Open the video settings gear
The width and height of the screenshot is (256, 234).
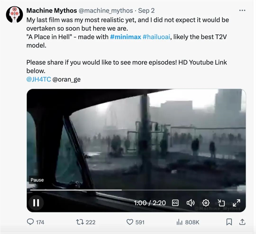206,203
